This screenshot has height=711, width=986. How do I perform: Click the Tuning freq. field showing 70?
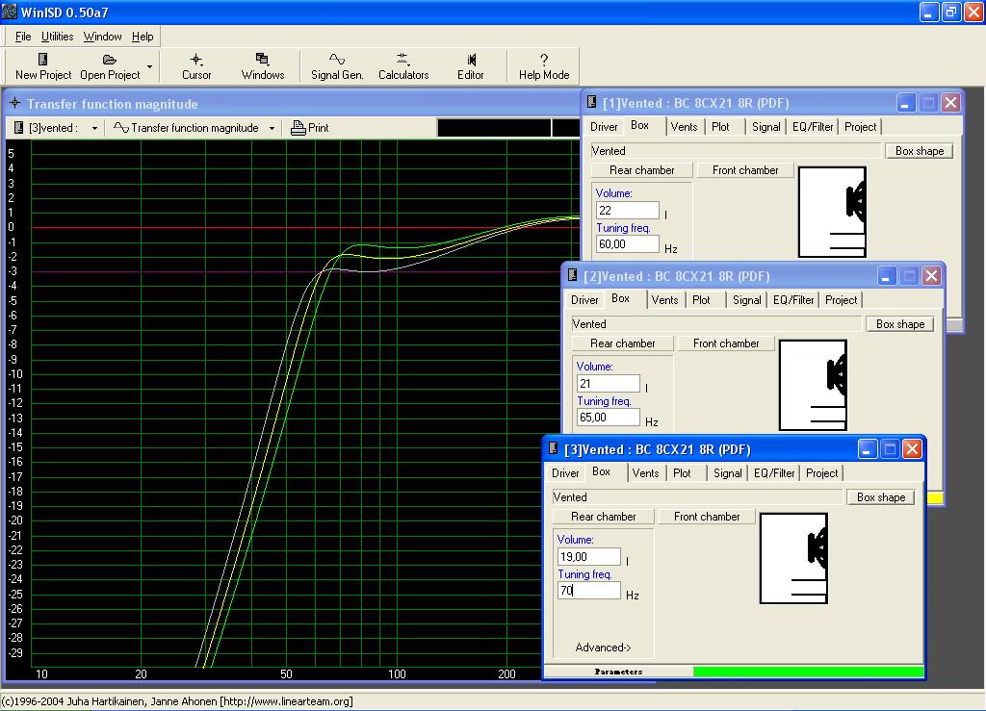click(x=588, y=591)
